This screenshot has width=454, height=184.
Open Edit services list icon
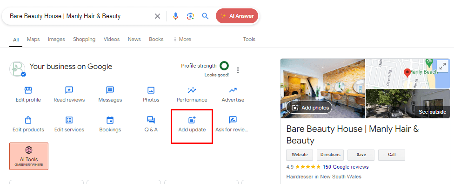(69, 120)
